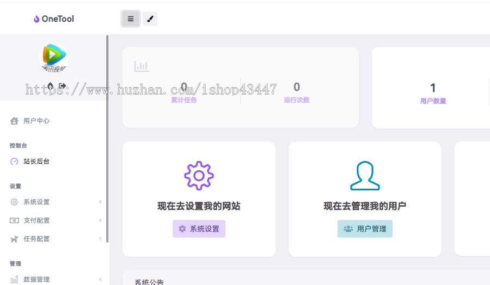Click the large purple gear icon
This screenshot has width=490, height=285.
coord(199,176)
